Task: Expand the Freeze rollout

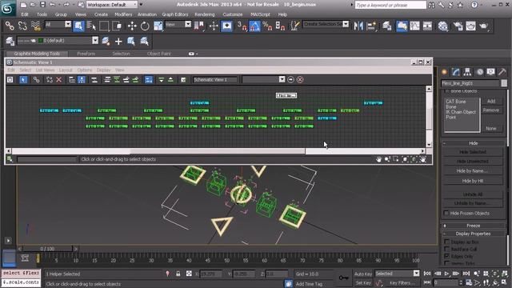Action: point(473,226)
